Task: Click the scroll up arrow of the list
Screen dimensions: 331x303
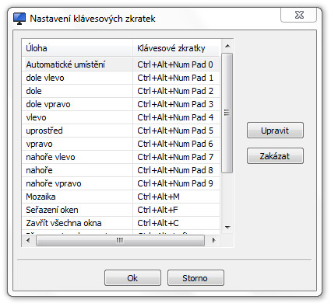Action: 227,46
